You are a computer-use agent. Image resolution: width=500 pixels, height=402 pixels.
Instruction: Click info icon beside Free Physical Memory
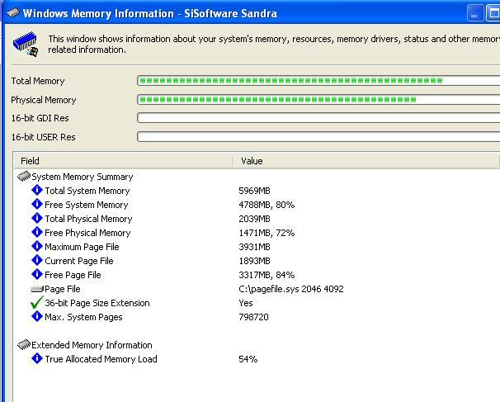click(37, 232)
